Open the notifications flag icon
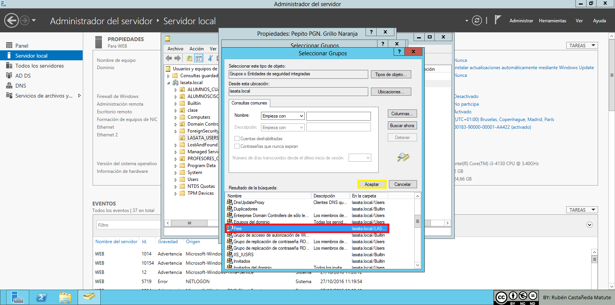This screenshot has width=615, height=305. click(497, 20)
